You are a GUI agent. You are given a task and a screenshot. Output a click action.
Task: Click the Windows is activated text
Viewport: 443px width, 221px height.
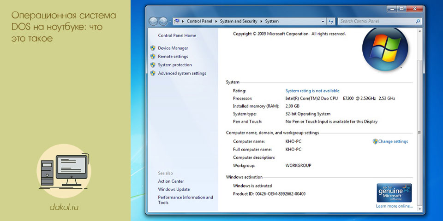tap(252, 186)
